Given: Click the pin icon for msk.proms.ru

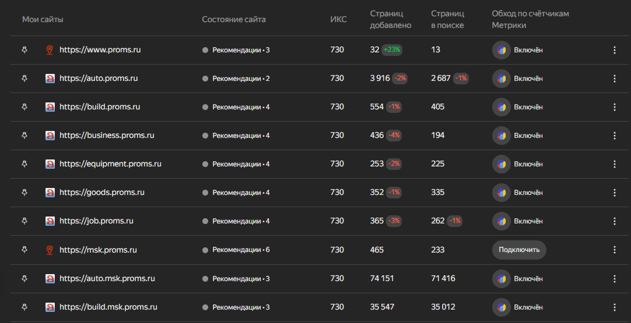Looking at the screenshot, I should [x=24, y=250].
